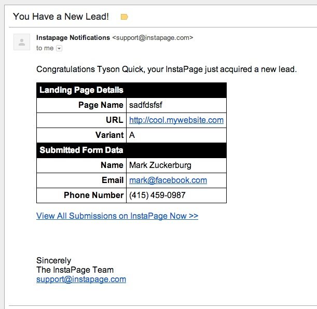Open View All Submissions on InstaPage link
The image size is (317, 309).
pos(117,216)
